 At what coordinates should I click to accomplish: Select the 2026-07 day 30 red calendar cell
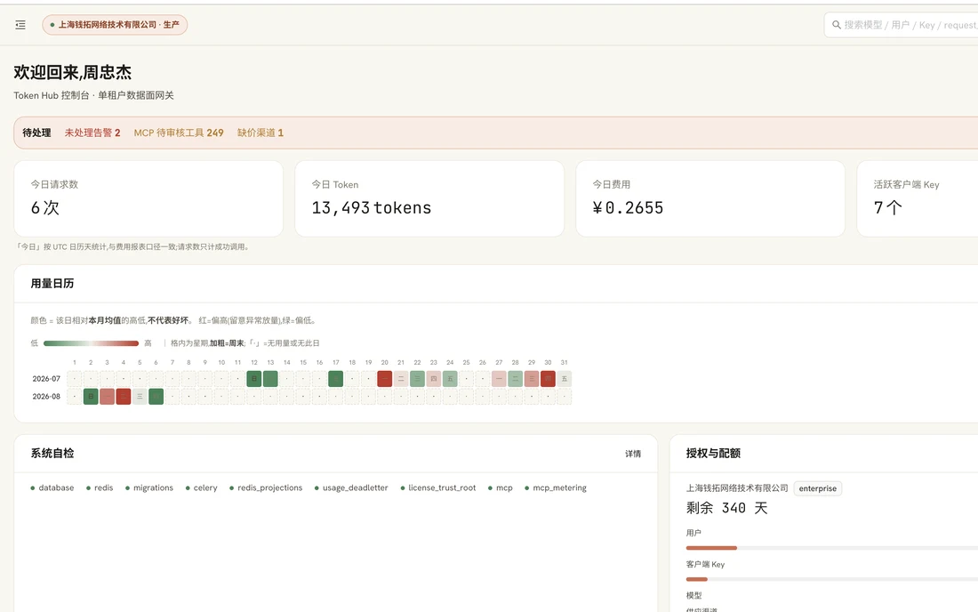548,379
